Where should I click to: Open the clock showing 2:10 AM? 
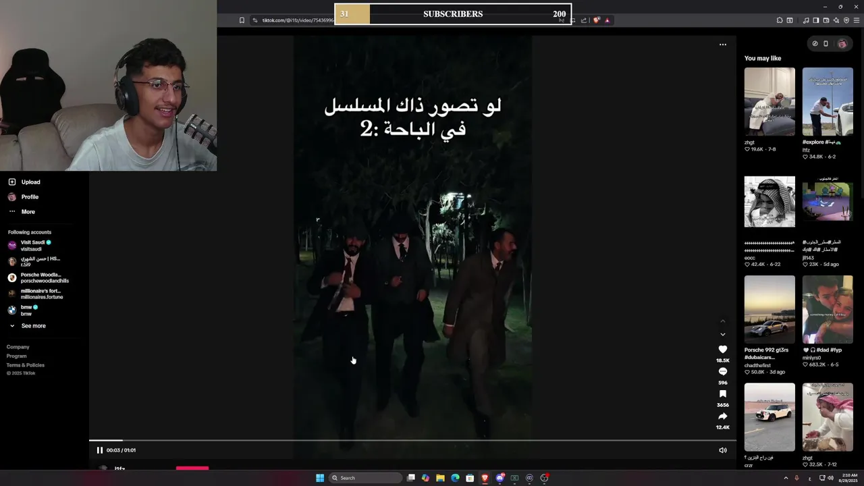click(x=848, y=478)
